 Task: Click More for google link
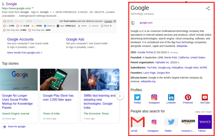(x=17, y=127)
